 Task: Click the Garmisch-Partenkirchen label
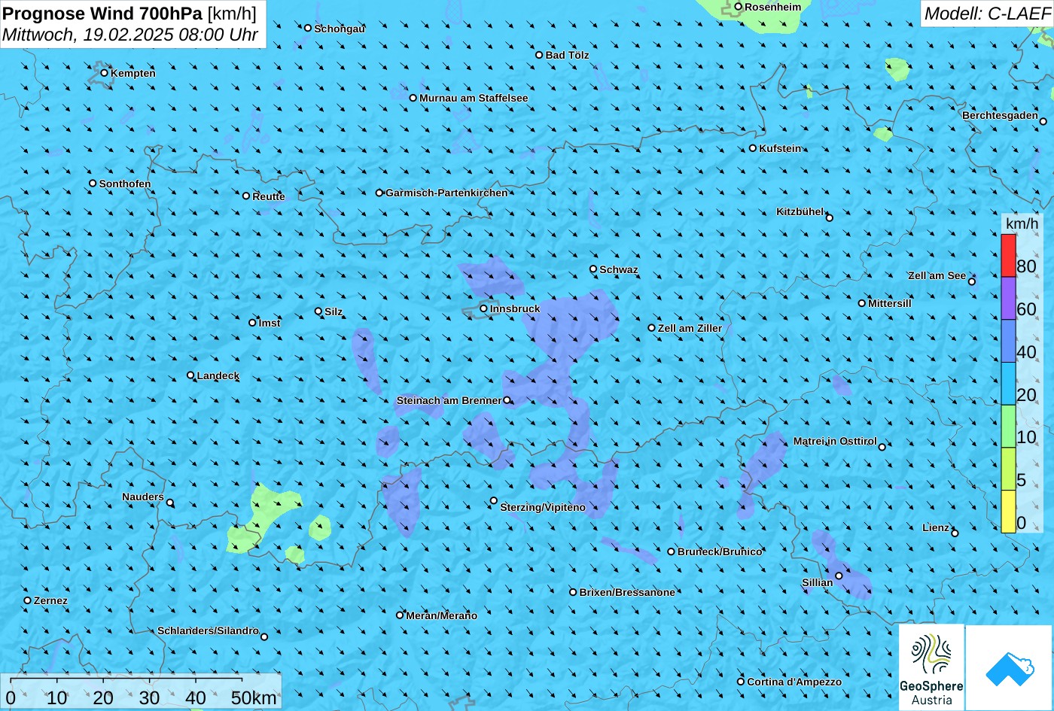pyautogui.click(x=446, y=193)
